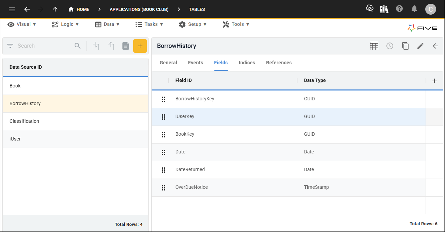This screenshot has height=232, width=445.
Task: Expand the Data menu
Action: (x=107, y=24)
